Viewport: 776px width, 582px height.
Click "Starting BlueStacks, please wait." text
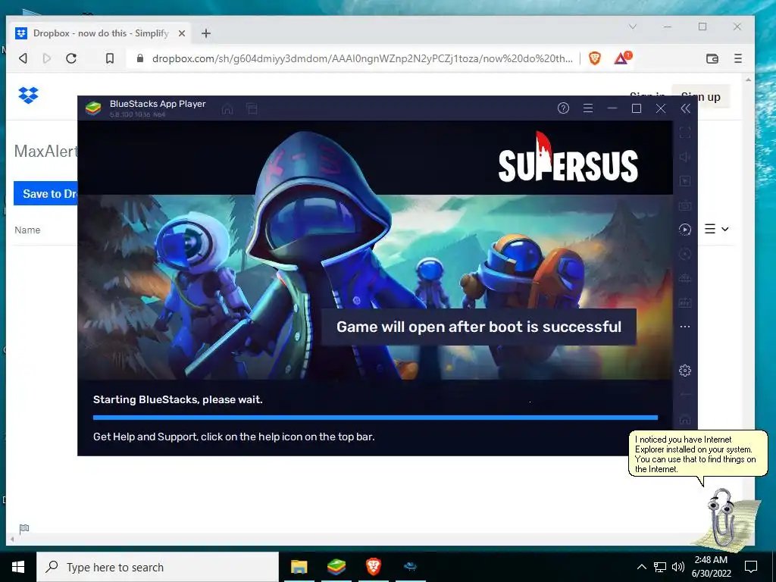[177, 399]
